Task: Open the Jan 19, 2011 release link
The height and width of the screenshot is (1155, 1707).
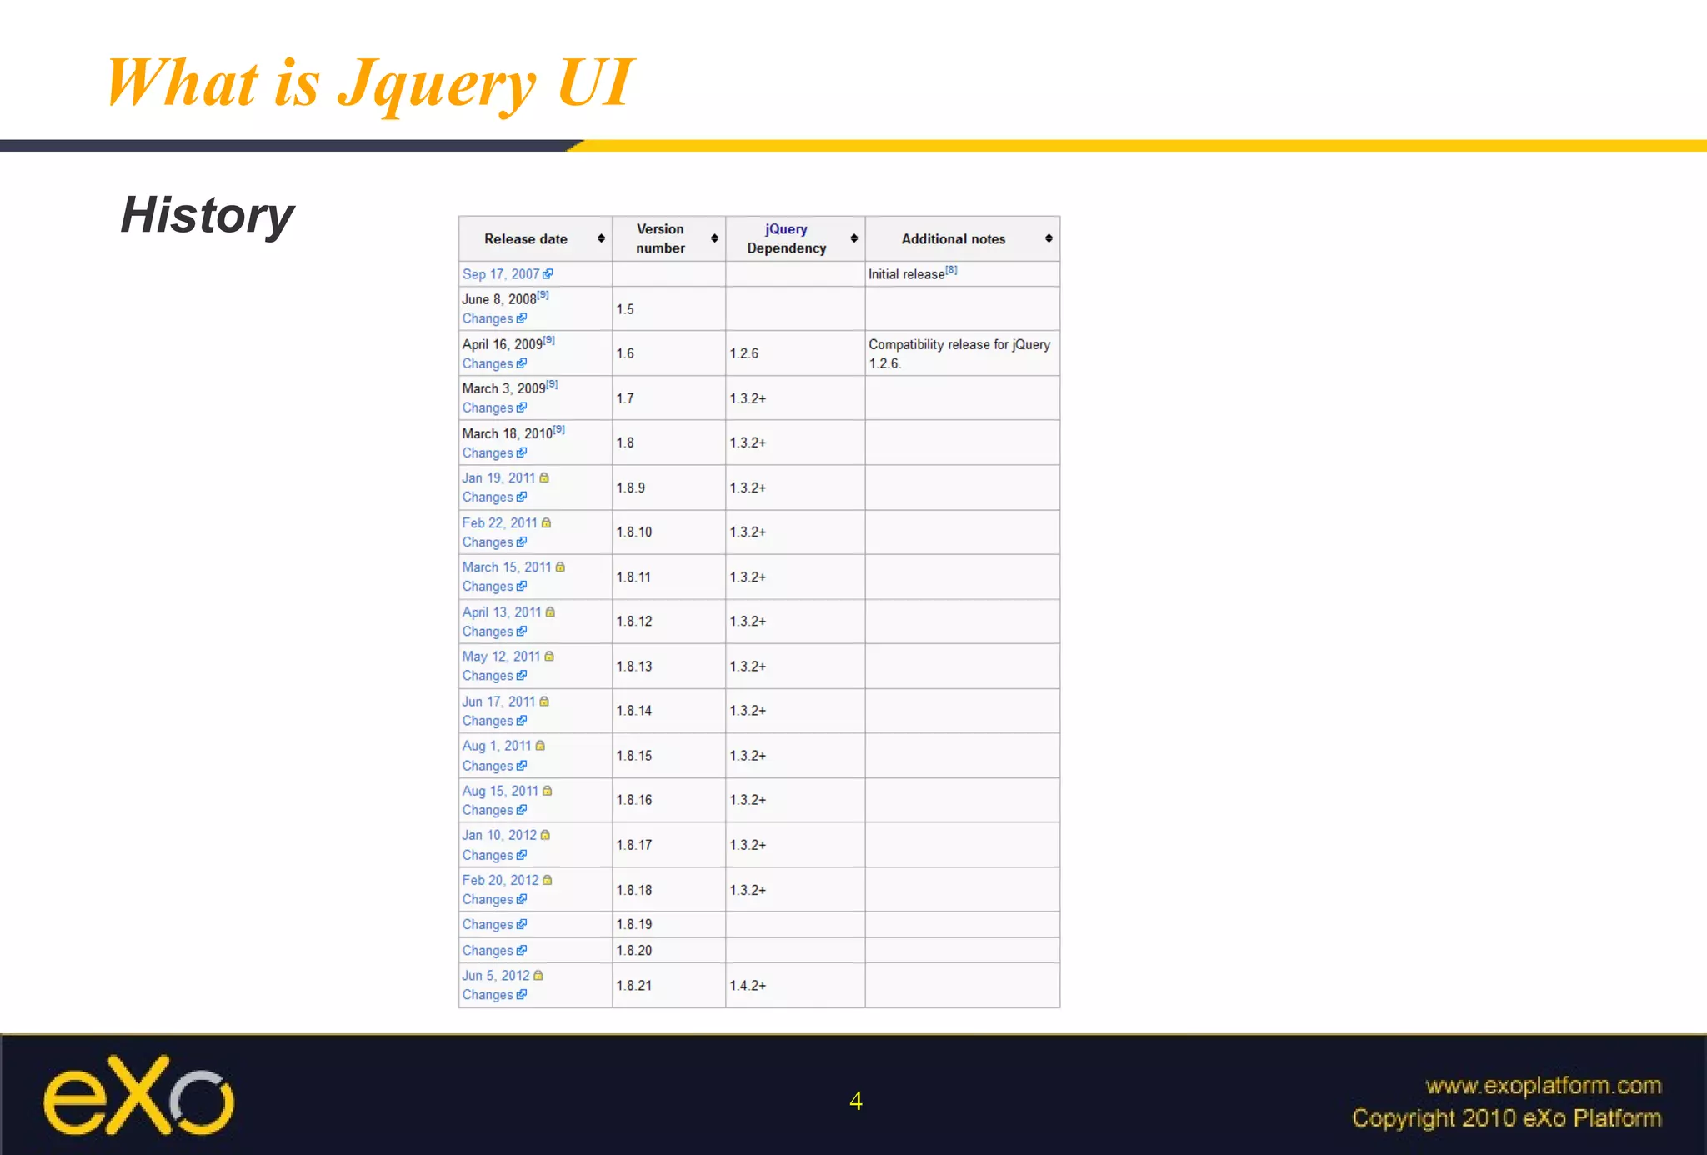Action: pos(498,477)
